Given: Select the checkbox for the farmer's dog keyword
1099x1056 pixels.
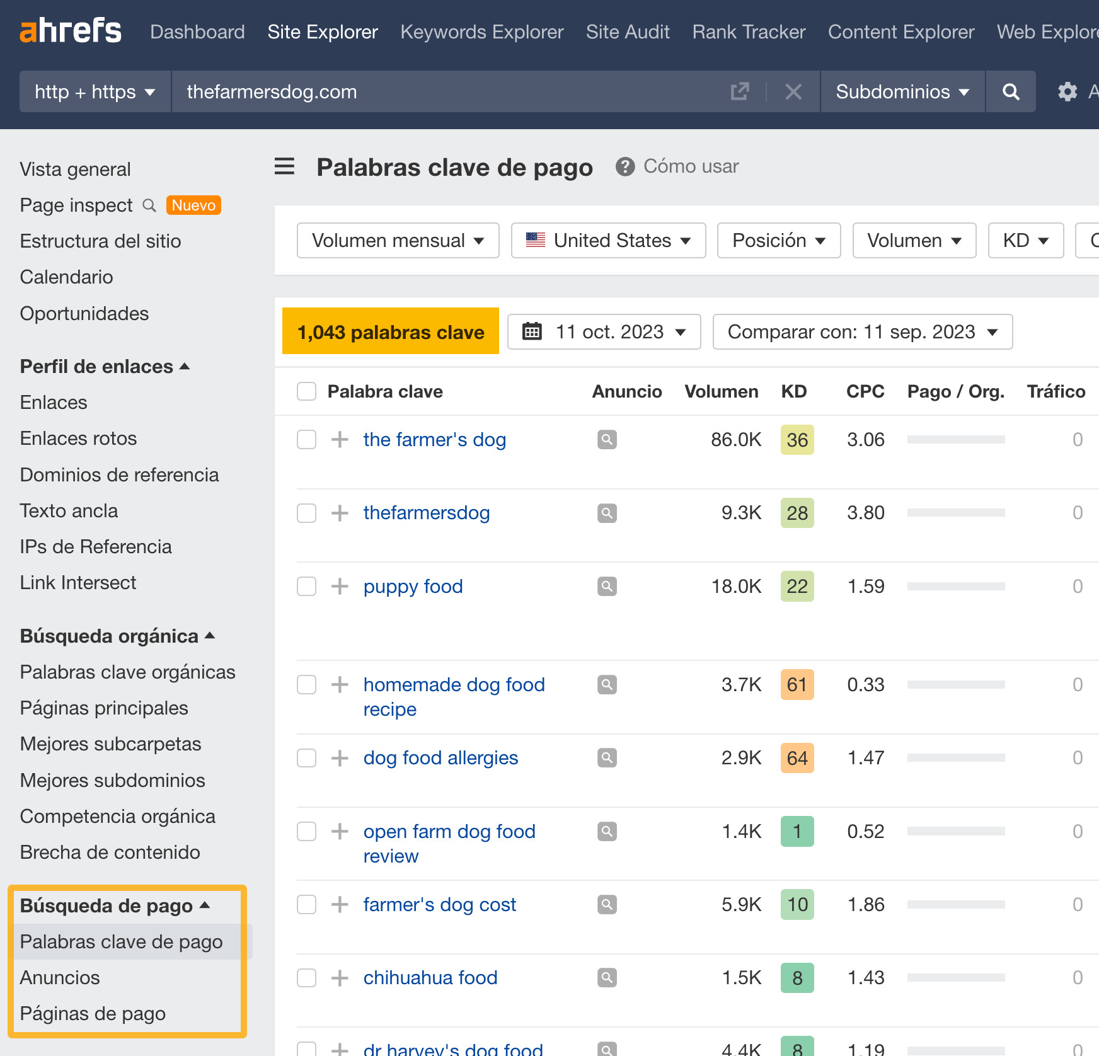Looking at the screenshot, I should (306, 440).
